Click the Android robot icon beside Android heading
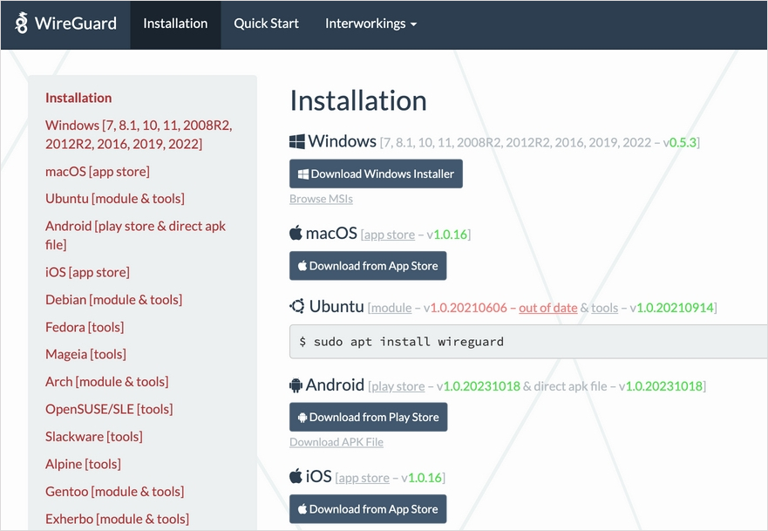This screenshot has width=768, height=531. click(296, 385)
